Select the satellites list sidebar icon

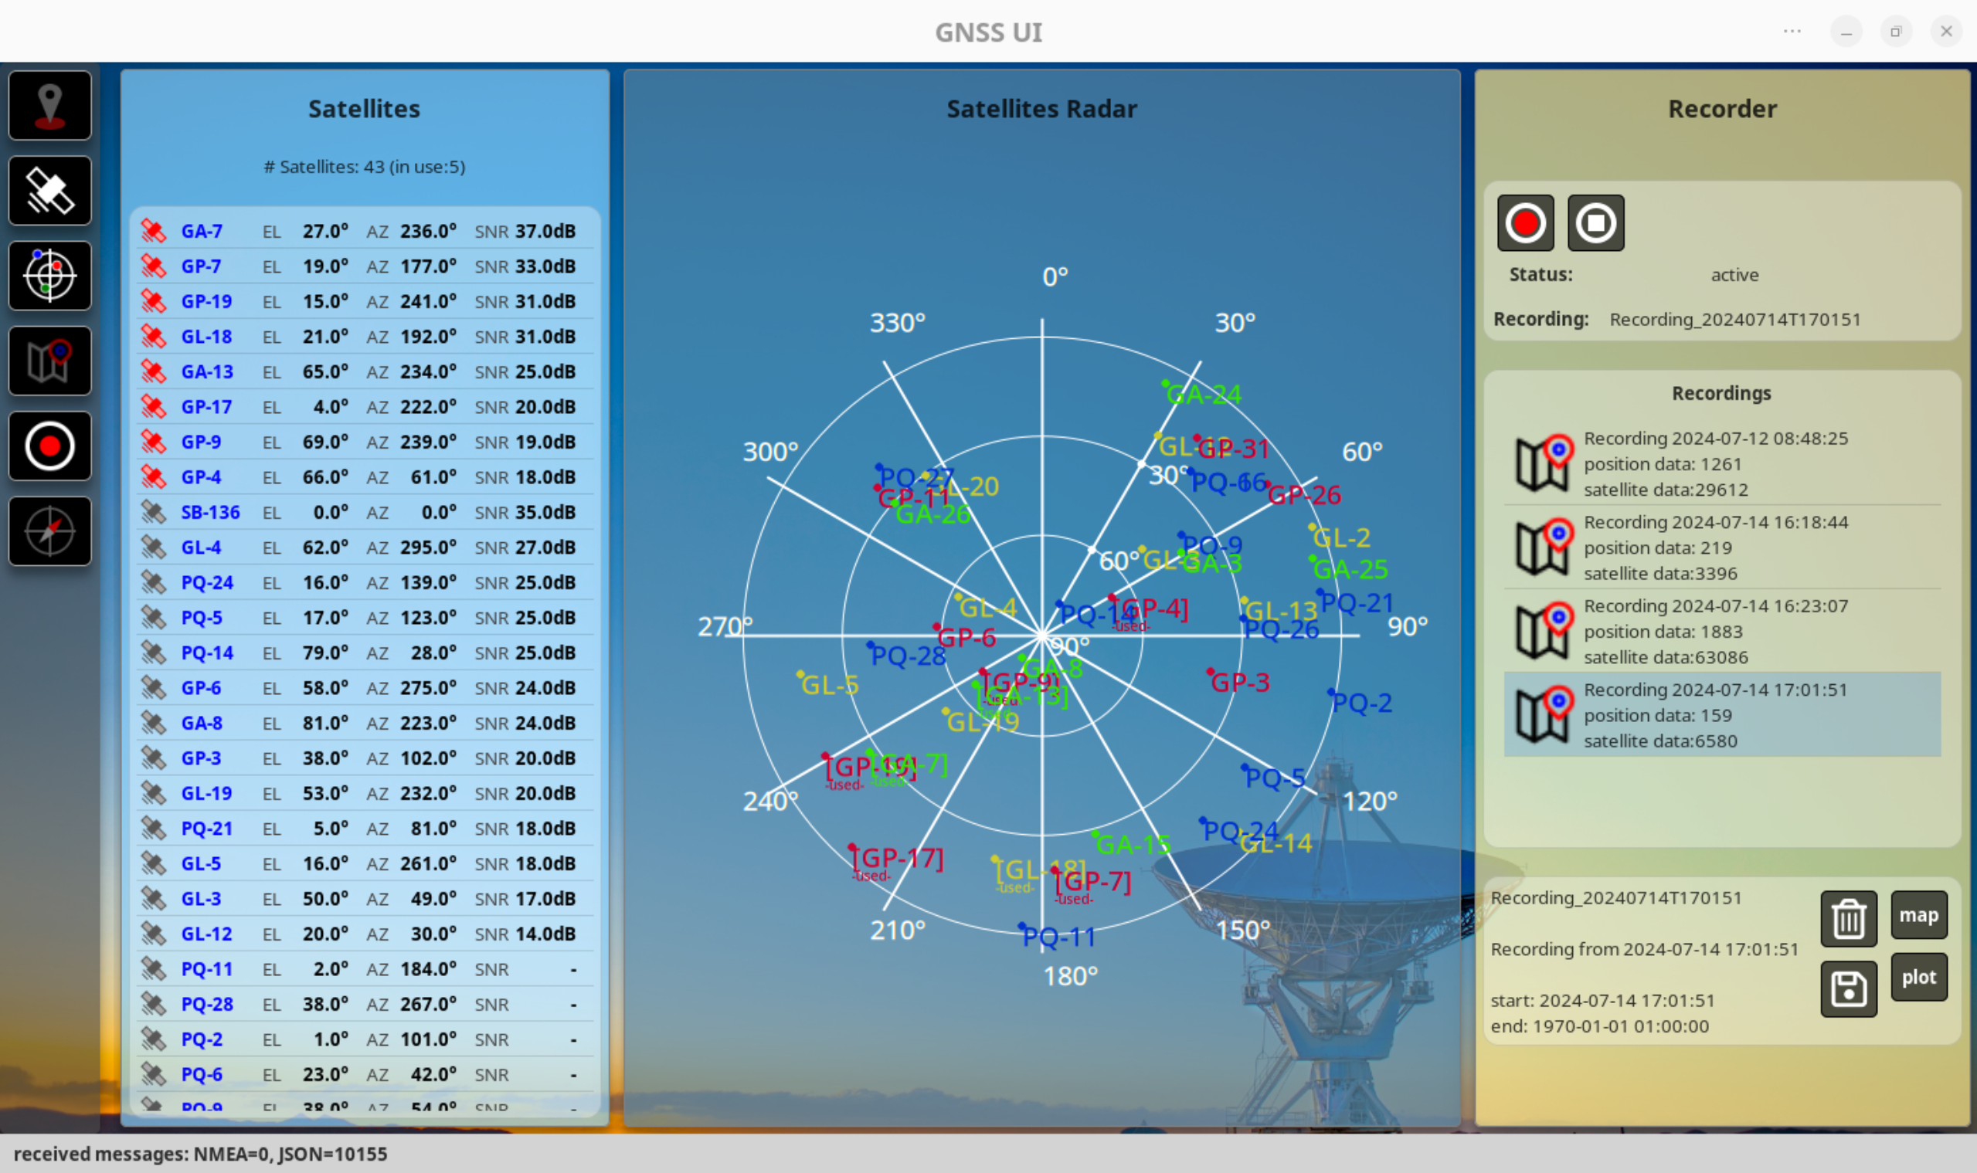coord(49,191)
